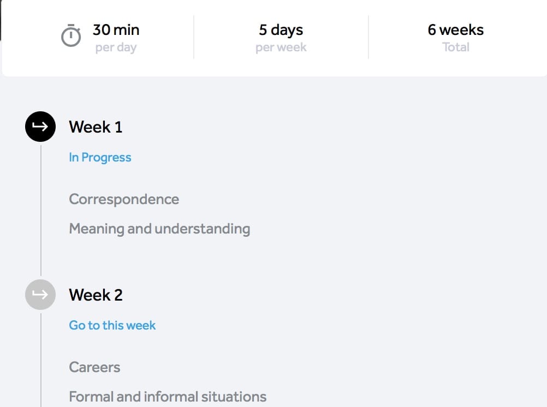Screen dimensions: 547x407
Task: Click the black Week 1 arrow icon
Action: tap(40, 127)
